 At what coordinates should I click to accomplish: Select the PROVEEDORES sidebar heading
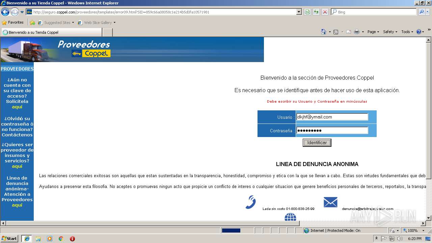[x=17, y=69]
